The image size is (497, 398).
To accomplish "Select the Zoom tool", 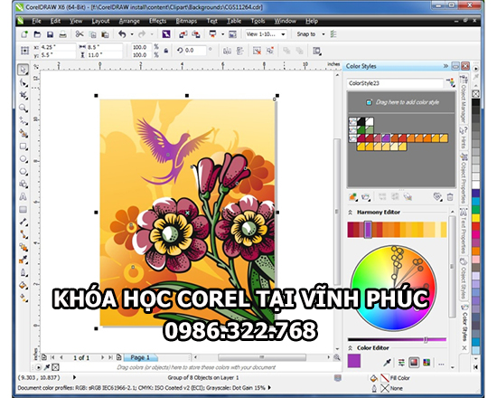I will [x=23, y=108].
